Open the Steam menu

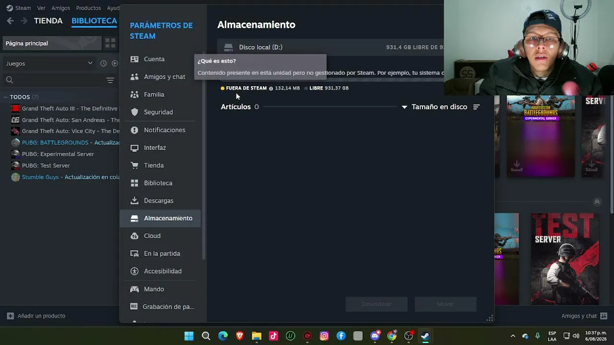pyautogui.click(x=23, y=8)
